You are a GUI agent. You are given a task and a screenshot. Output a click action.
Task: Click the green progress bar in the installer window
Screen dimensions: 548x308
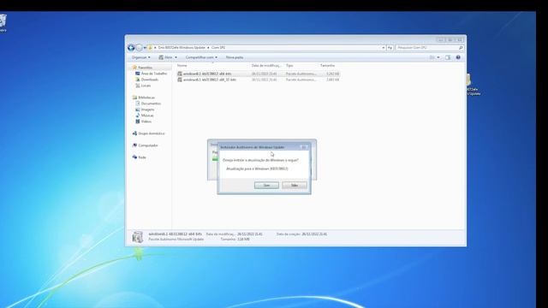215,160
